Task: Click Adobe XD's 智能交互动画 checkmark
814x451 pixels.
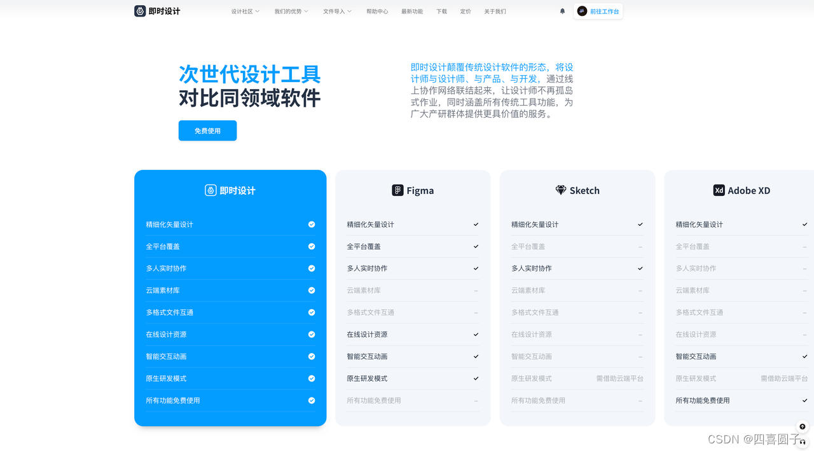Action: (x=804, y=356)
